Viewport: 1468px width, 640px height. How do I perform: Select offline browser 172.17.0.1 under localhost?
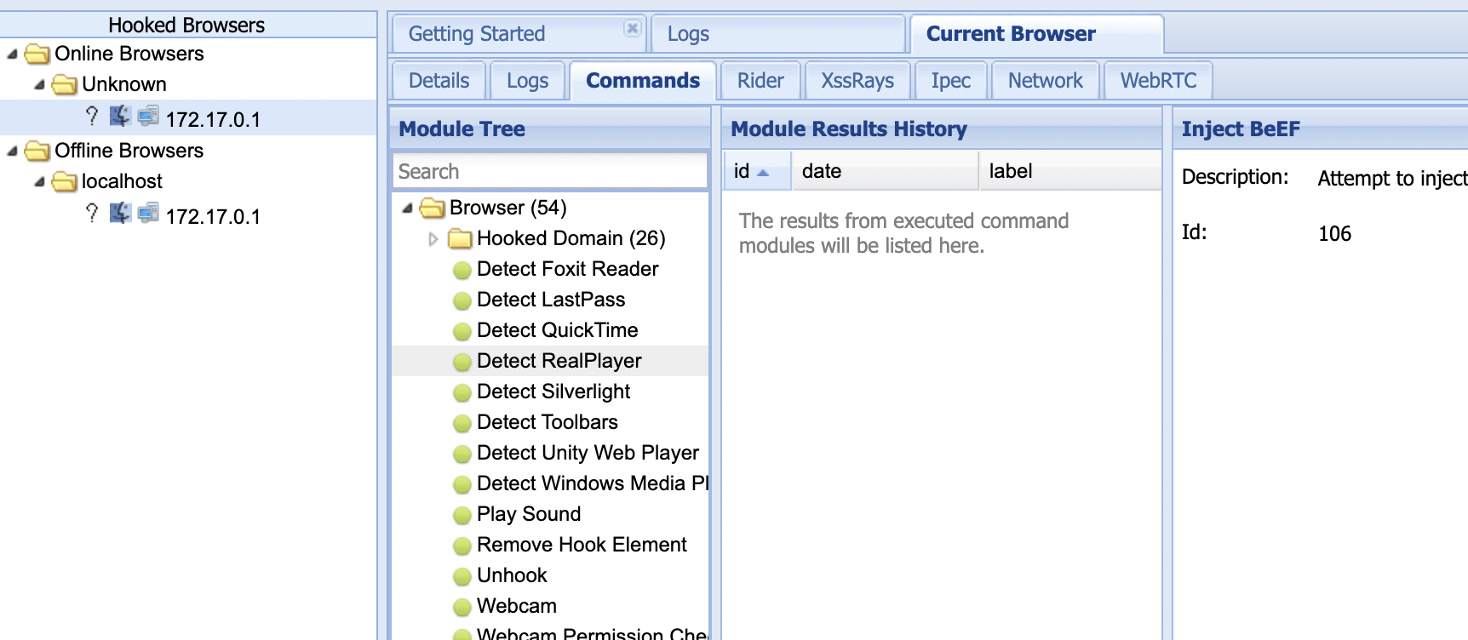click(188, 215)
